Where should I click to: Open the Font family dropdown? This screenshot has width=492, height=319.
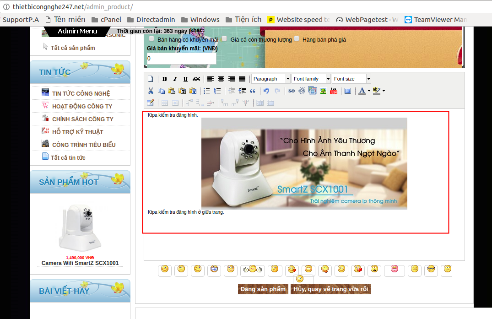pos(311,79)
